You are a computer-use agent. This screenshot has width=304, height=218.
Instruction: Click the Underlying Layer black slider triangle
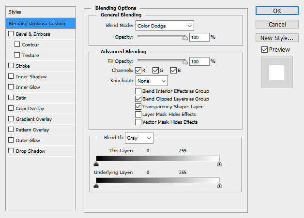tap(96, 186)
